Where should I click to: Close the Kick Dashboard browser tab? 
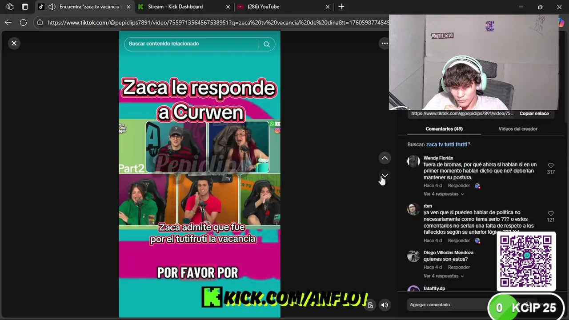click(228, 7)
